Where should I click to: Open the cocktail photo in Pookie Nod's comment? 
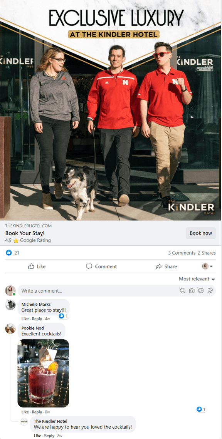click(x=43, y=373)
